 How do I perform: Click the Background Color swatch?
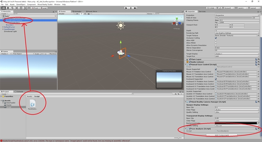(236, 123)
